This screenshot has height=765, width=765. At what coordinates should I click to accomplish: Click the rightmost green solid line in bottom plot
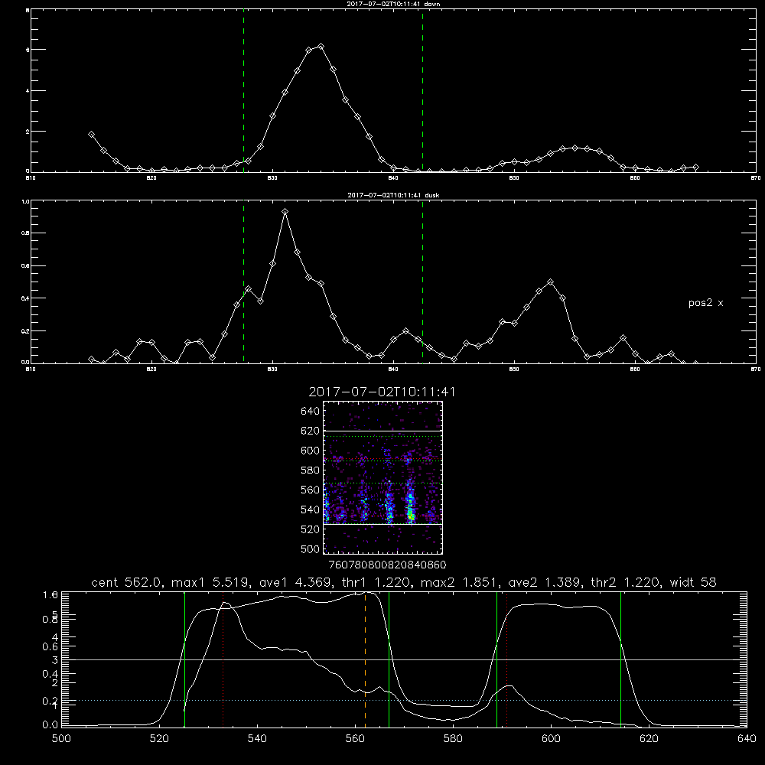pyautogui.click(x=621, y=659)
